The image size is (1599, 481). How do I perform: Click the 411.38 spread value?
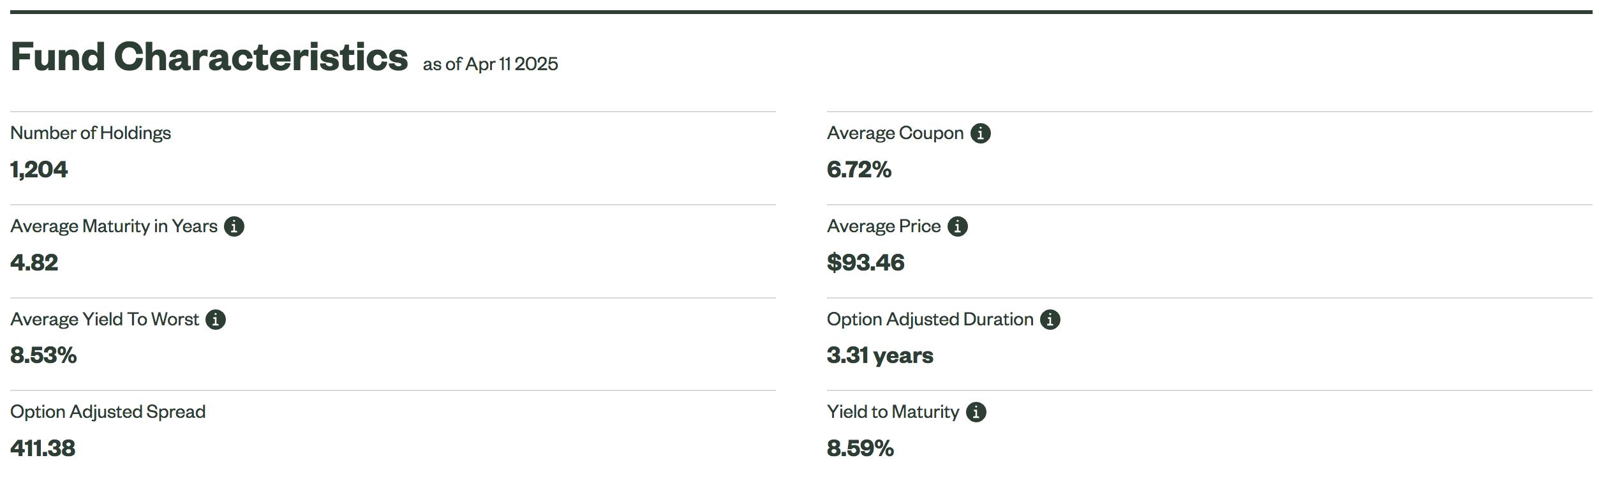click(x=43, y=448)
